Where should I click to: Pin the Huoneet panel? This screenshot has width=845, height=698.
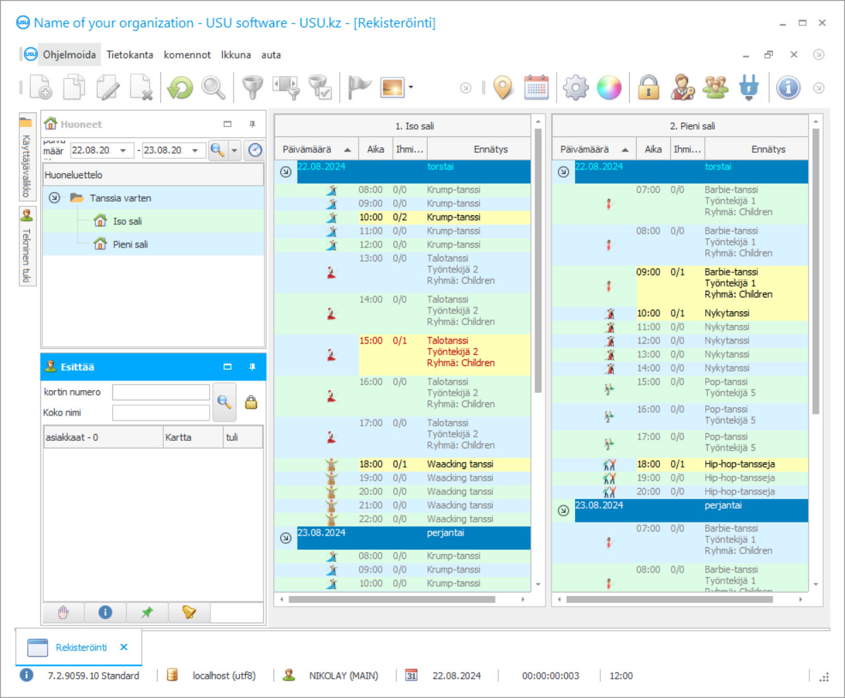(252, 124)
